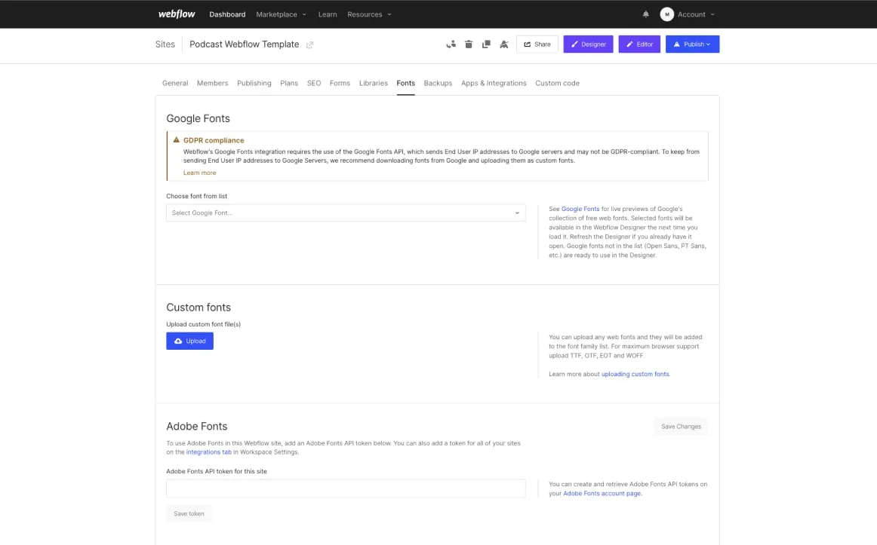877x545 pixels.
Task: Open the uploading custom fonts link
Action: [x=635, y=374]
